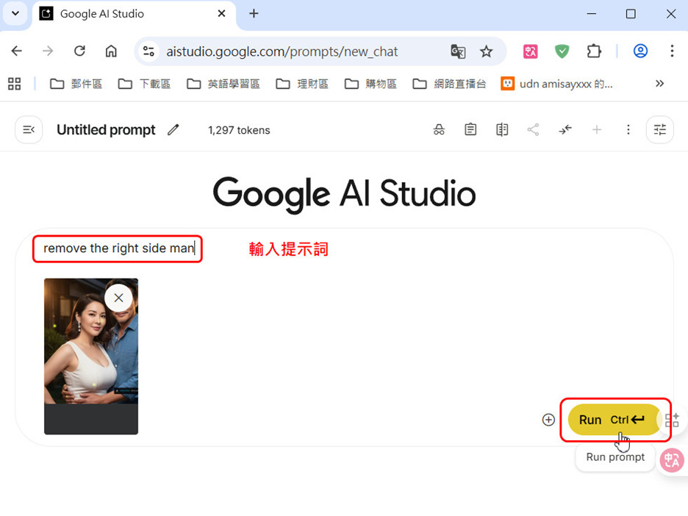Open the run settings sliders panel
The height and width of the screenshot is (516, 688).
pos(660,130)
